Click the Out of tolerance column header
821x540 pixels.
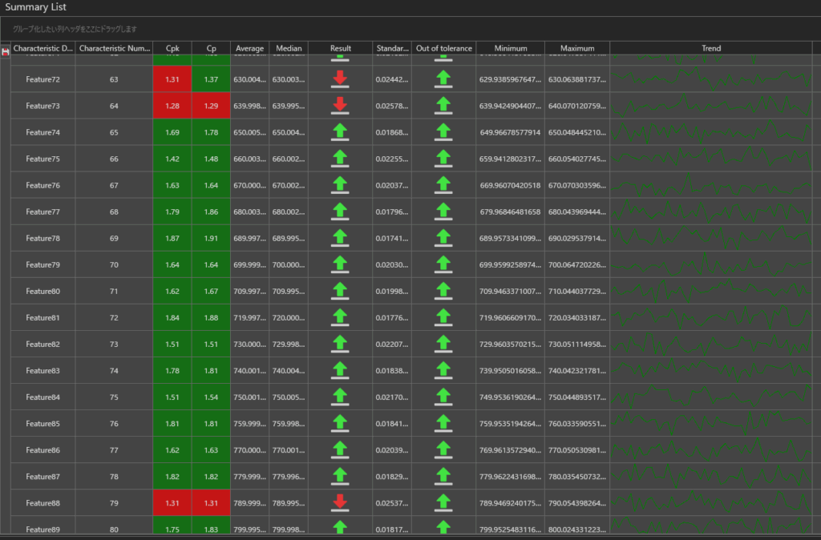click(443, 48)
